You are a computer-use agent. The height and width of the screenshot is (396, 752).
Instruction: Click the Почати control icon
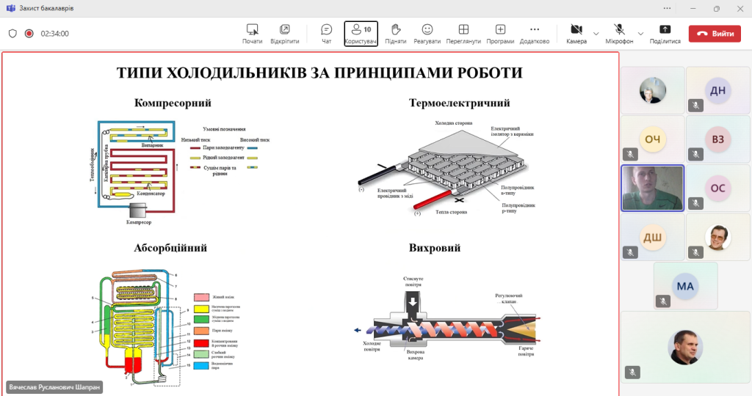click(x=253, y=33)
